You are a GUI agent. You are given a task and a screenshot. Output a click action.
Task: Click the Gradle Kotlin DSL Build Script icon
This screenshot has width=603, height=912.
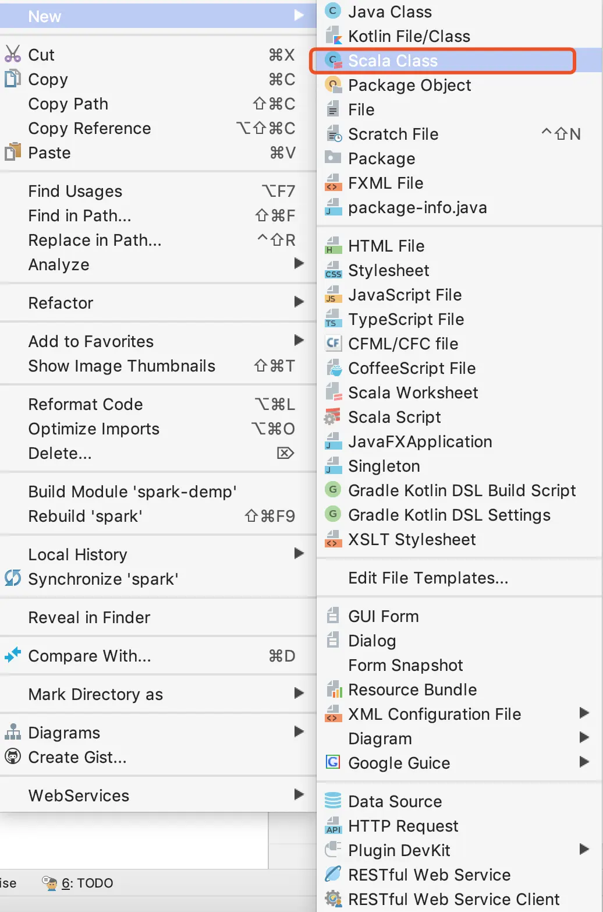click(333, 490)
